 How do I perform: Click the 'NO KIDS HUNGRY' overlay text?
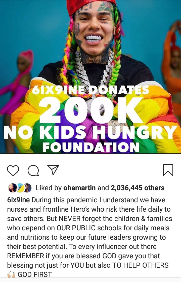pyautogui.click(x=90, y=132)
